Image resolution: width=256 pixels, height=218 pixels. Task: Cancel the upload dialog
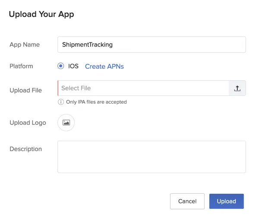(x=187, y=201)
